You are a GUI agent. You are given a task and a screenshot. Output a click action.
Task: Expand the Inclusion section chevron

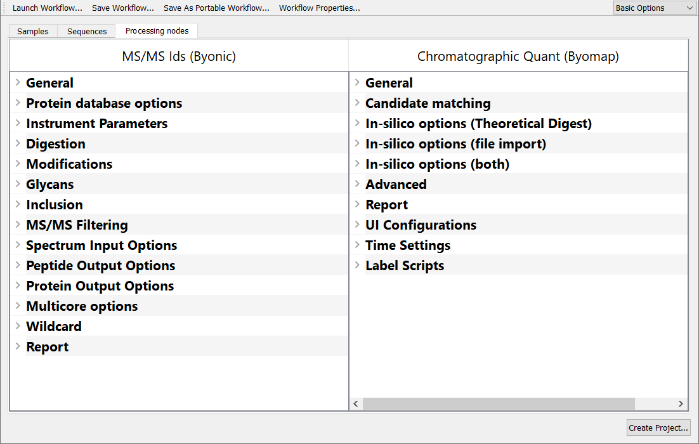(x=18, y=204)
